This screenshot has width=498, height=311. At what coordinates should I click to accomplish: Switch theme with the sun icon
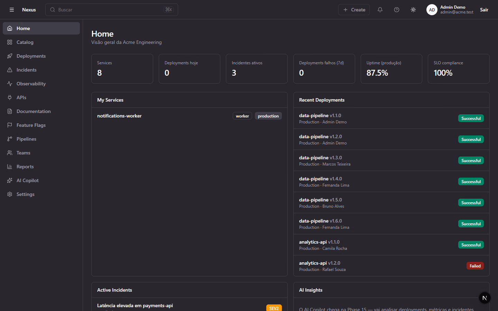point(413,10)
